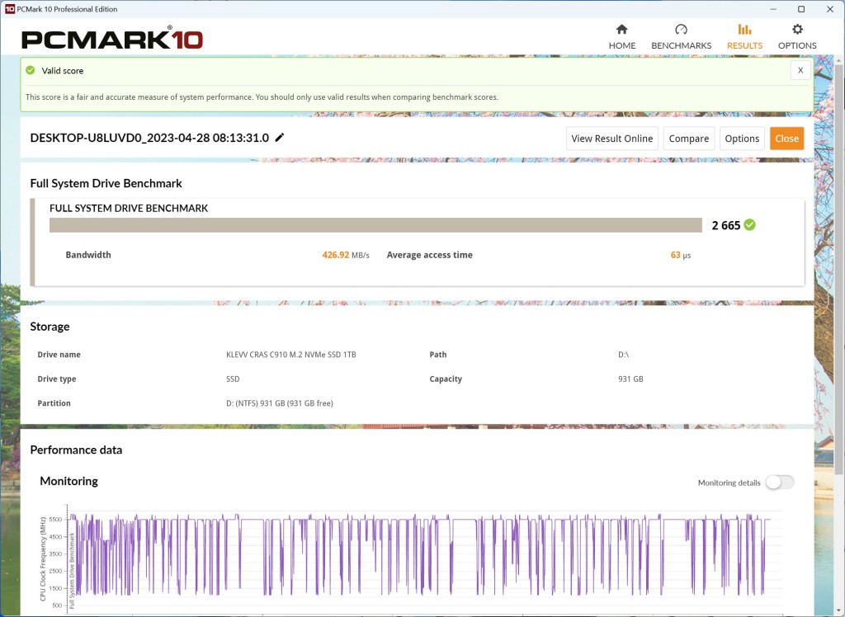The width and height of the screenshot is (845, 617).
Task: Click the bandwidth value 426.92 MB/s
Action: tap(346, 255)
